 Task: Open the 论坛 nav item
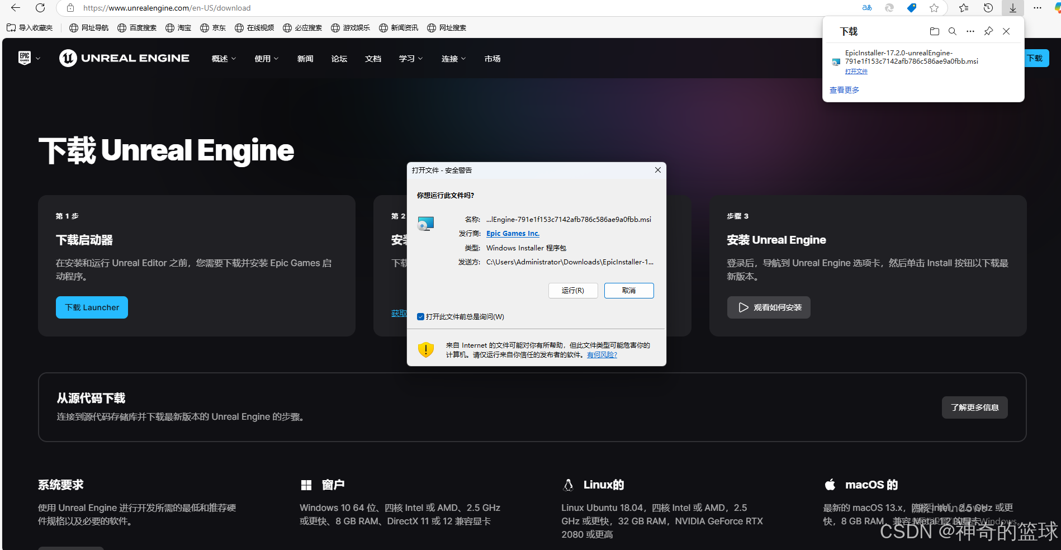pyautogui.click(x=339, y=59)
